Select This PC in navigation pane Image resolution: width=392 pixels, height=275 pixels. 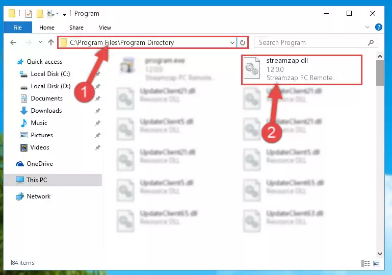tap(53, 180)
